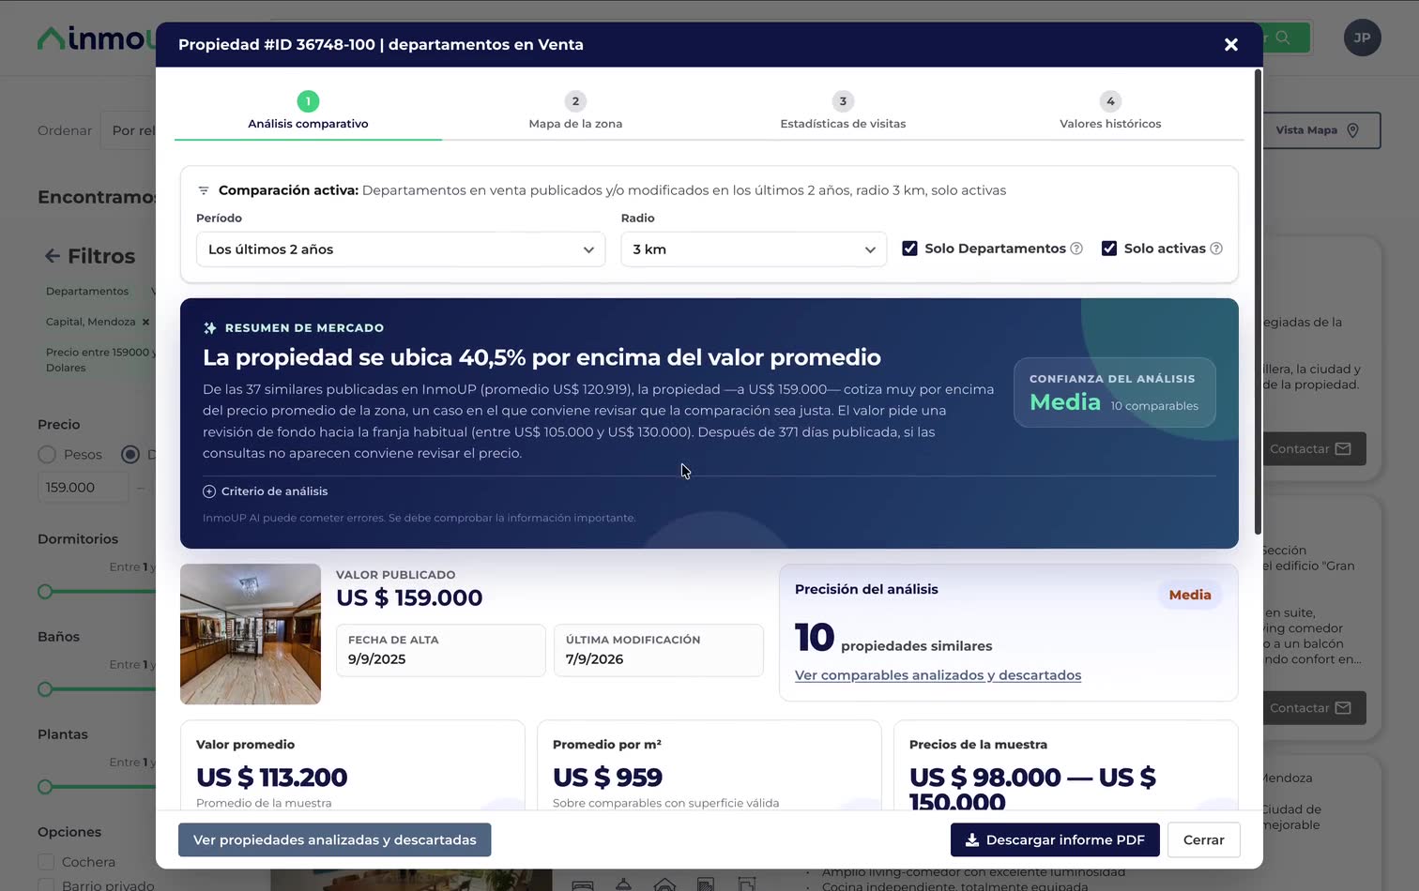
Task: Open the property photo thumbnail
Action: (251, 634)
